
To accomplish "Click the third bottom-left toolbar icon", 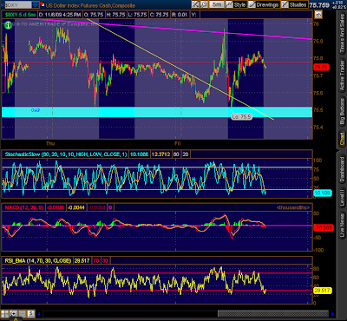I will (x=22, y=314).
